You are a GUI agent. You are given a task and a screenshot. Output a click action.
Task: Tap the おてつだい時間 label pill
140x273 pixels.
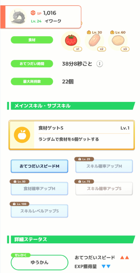(x=32, y=64)
